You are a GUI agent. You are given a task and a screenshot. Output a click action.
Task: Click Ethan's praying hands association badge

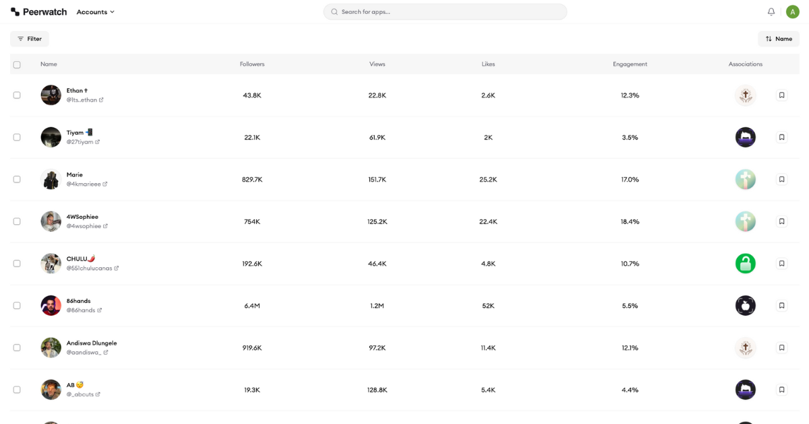[745, 95]
